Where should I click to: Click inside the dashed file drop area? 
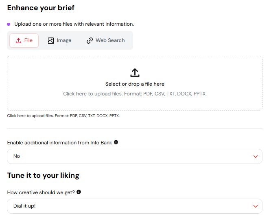point(135,83)
